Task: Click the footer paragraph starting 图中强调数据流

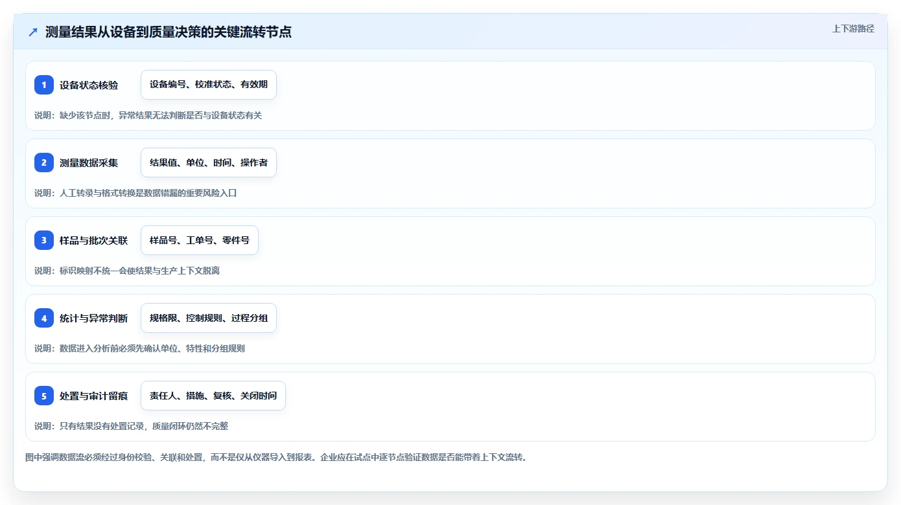Action: tap(277, 457)
